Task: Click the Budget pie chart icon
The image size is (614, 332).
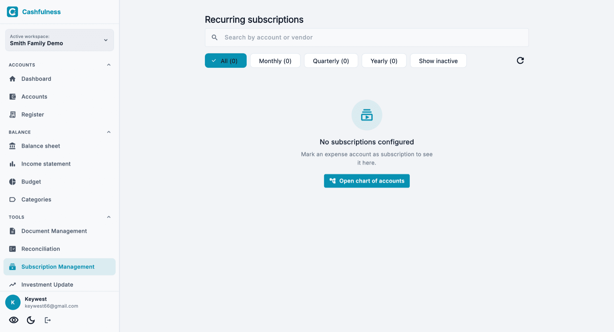Action: (x=12, y=182)
